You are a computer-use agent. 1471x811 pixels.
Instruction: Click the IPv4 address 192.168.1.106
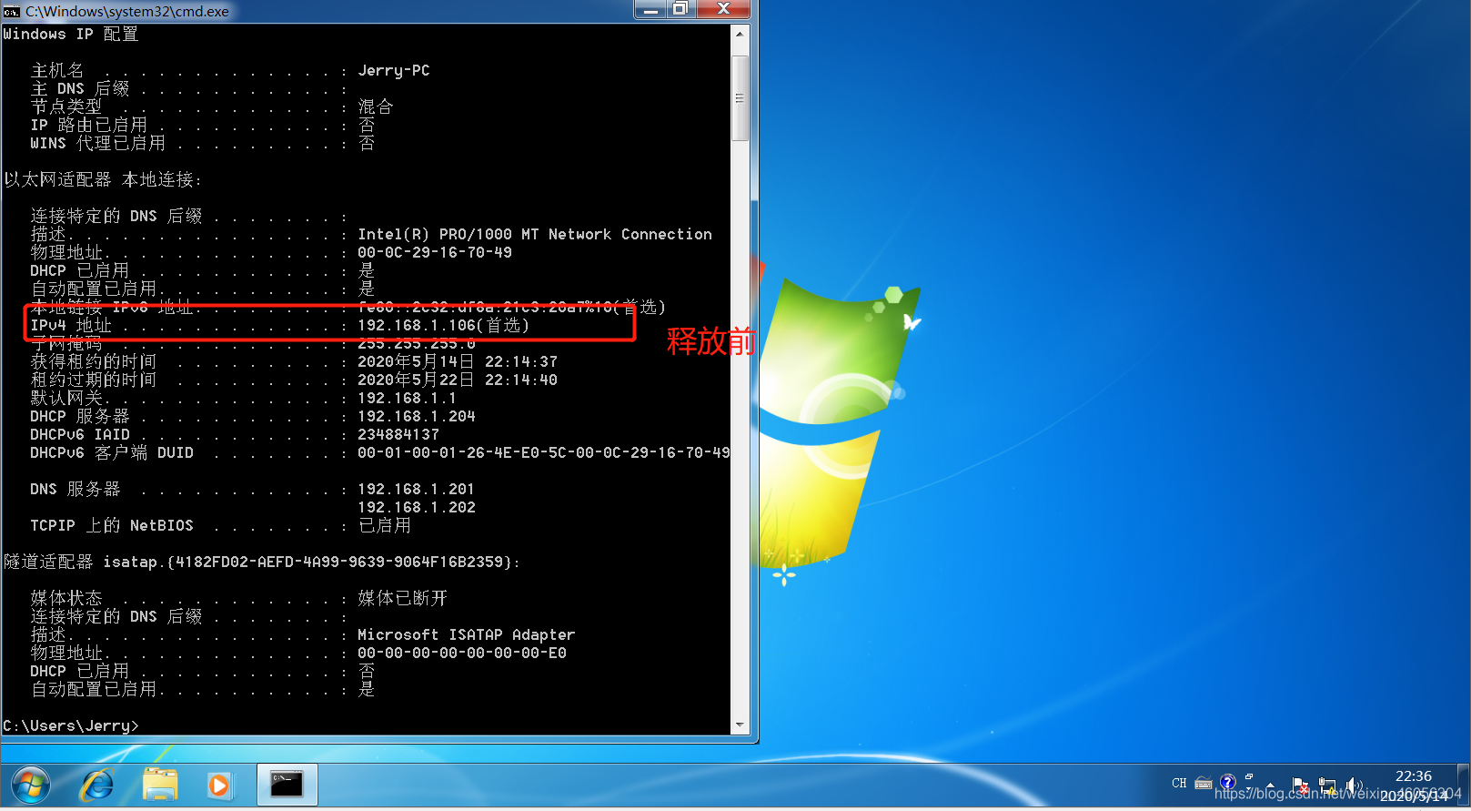tap(417, 325)
